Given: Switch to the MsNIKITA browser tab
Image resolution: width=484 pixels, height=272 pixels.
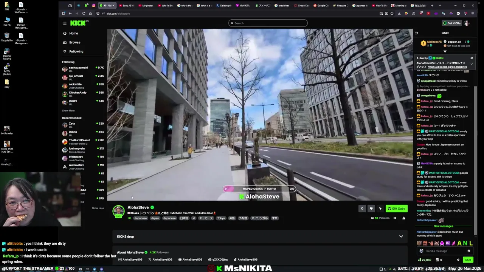Looking at the screenshot, I should click(x=243, y=6).
